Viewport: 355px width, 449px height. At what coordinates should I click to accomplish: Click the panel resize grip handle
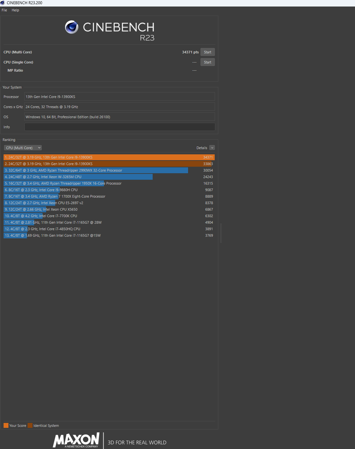(x=221, y=233)
